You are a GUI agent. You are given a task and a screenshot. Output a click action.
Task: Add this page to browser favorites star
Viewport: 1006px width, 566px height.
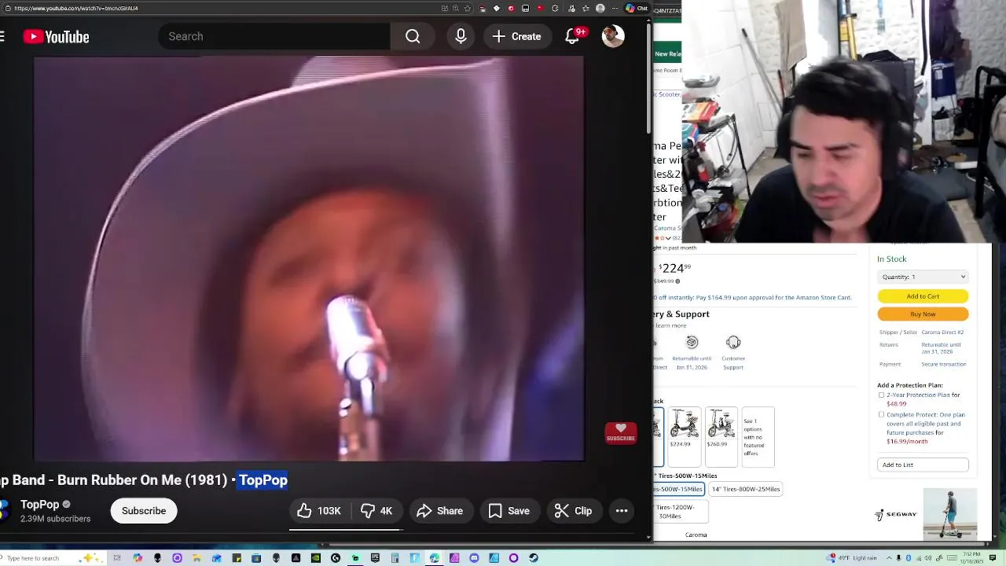[x=467, y=8]
